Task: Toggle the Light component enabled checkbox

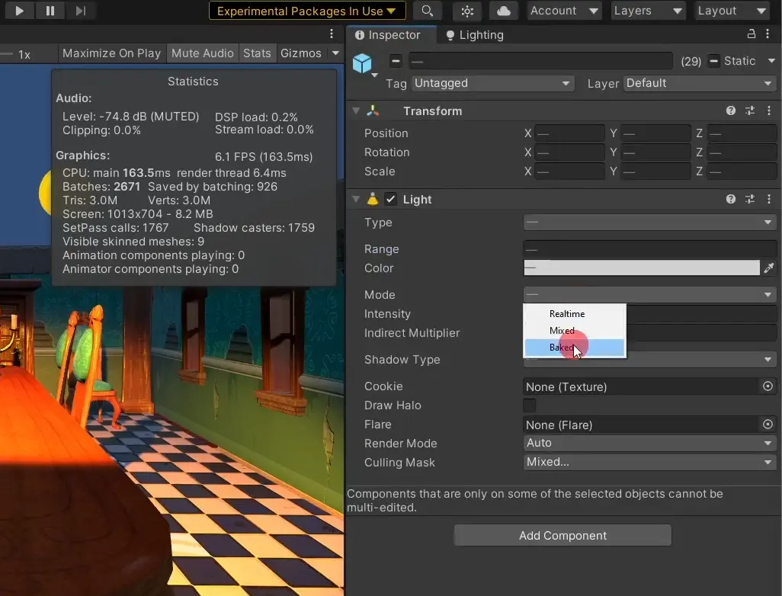Action: pyautogui.click(x=391, y=200)
